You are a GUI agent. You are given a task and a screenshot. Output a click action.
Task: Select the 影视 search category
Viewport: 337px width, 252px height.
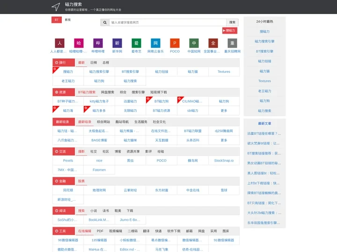[x=68, y=20]
